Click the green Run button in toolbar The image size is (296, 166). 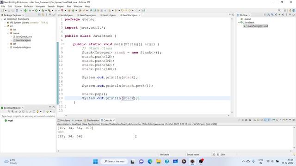(x=36, y=11)
